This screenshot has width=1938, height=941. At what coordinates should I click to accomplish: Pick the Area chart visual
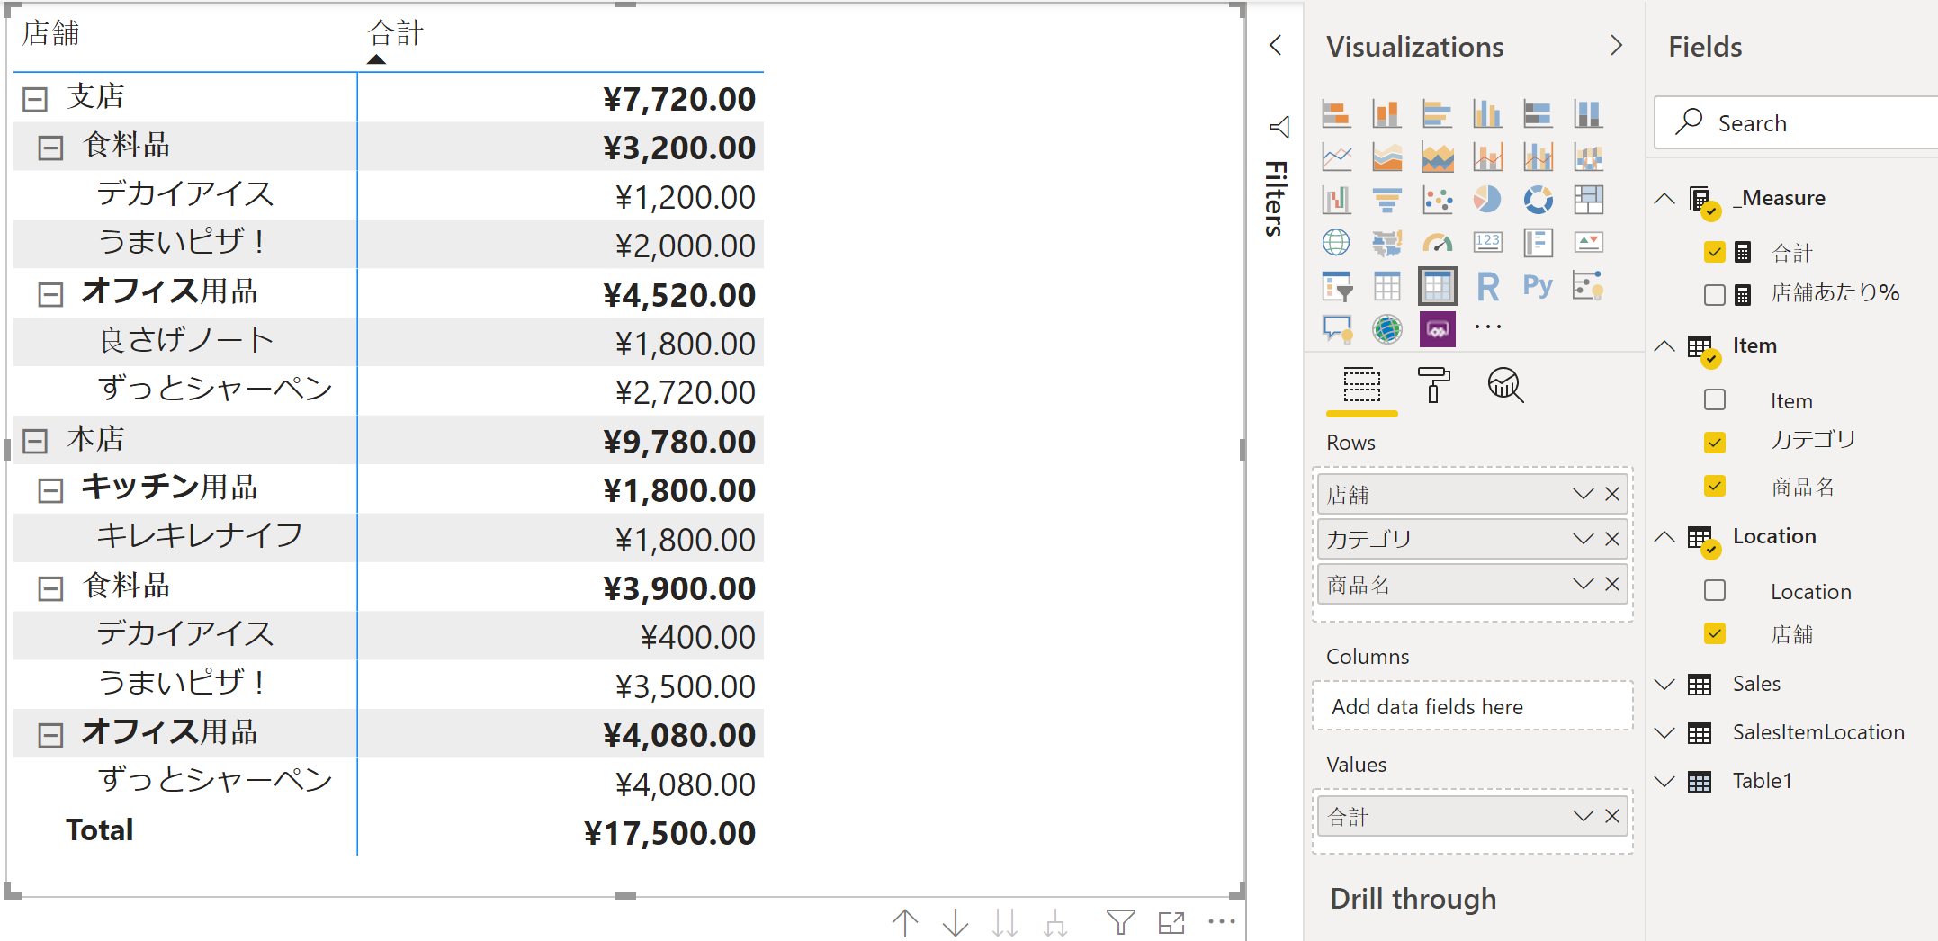pos(1386,157)
